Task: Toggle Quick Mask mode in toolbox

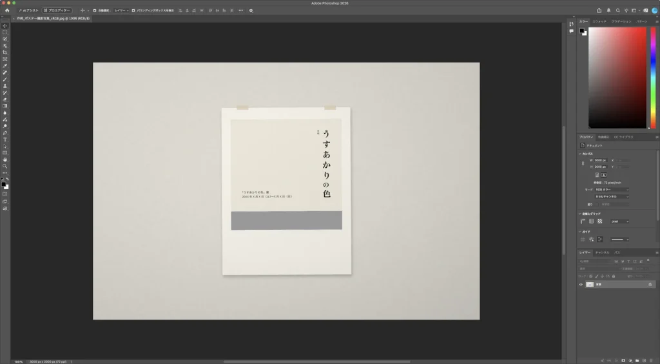Action: pyautogui.click(x=5, y=194)
